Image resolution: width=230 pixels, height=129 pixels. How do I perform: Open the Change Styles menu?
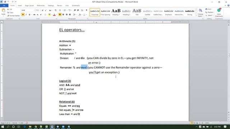(201, 13)
